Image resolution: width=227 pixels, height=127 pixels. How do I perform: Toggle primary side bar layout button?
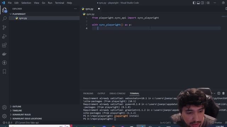(194, 3)
